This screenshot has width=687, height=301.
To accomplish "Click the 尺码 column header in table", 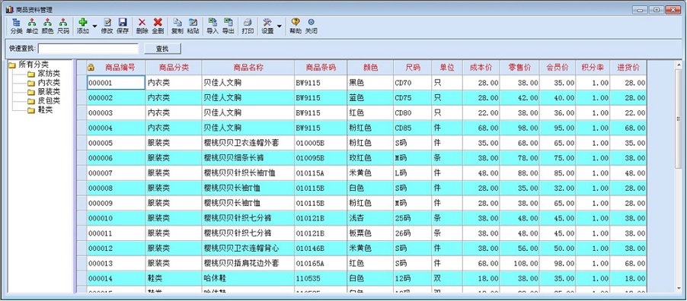I will click(412, 68).
